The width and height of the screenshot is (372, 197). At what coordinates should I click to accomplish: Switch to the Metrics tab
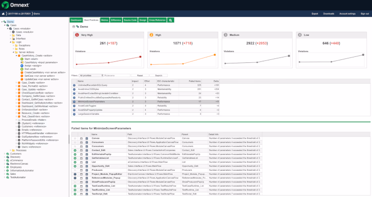click(x=104, y=20)
